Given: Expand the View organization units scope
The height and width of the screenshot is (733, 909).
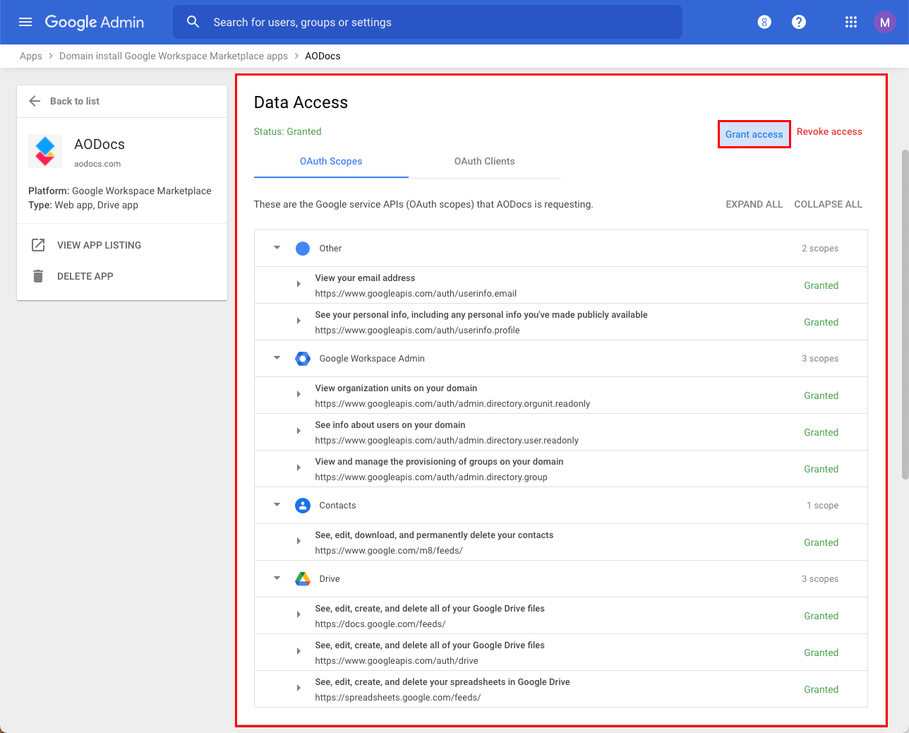Looking at the screenshot, I should point(299,394).
